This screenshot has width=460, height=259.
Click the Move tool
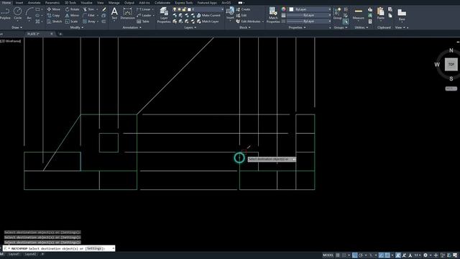tap(53, 9)
